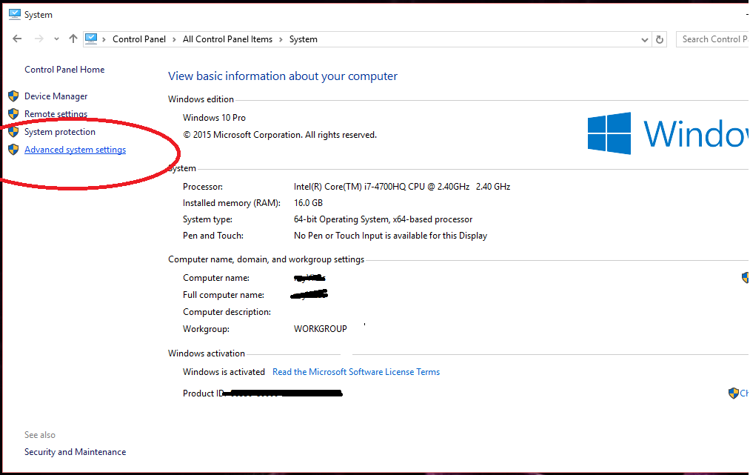Refresh the System page
This screenshot has width=750, height=475.
tap(660, 40)
